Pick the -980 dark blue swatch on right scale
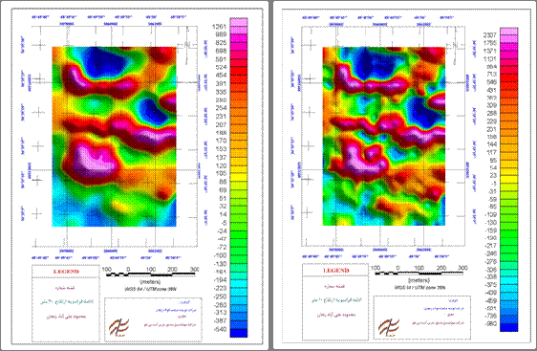This screenshot has width=537, height=351. pyautogui.click(x=508, y=327)
